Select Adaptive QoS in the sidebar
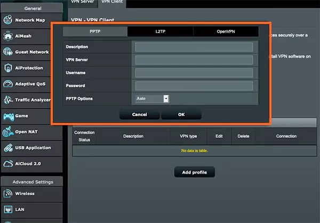The height and width of the screenshot is (223, 320). [30, 84]
